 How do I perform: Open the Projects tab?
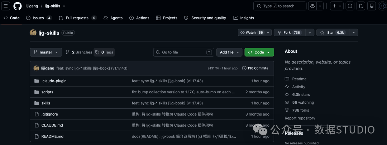tap(167, 18)
